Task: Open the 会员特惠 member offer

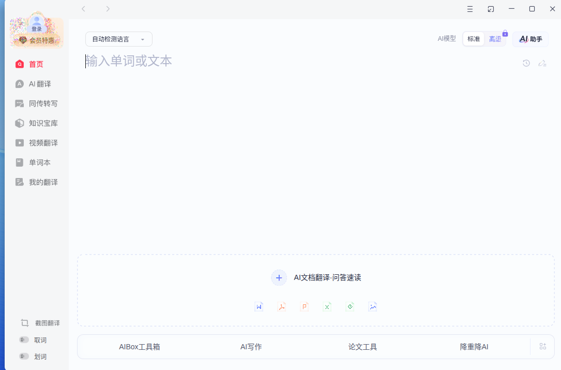Action: 37,40
